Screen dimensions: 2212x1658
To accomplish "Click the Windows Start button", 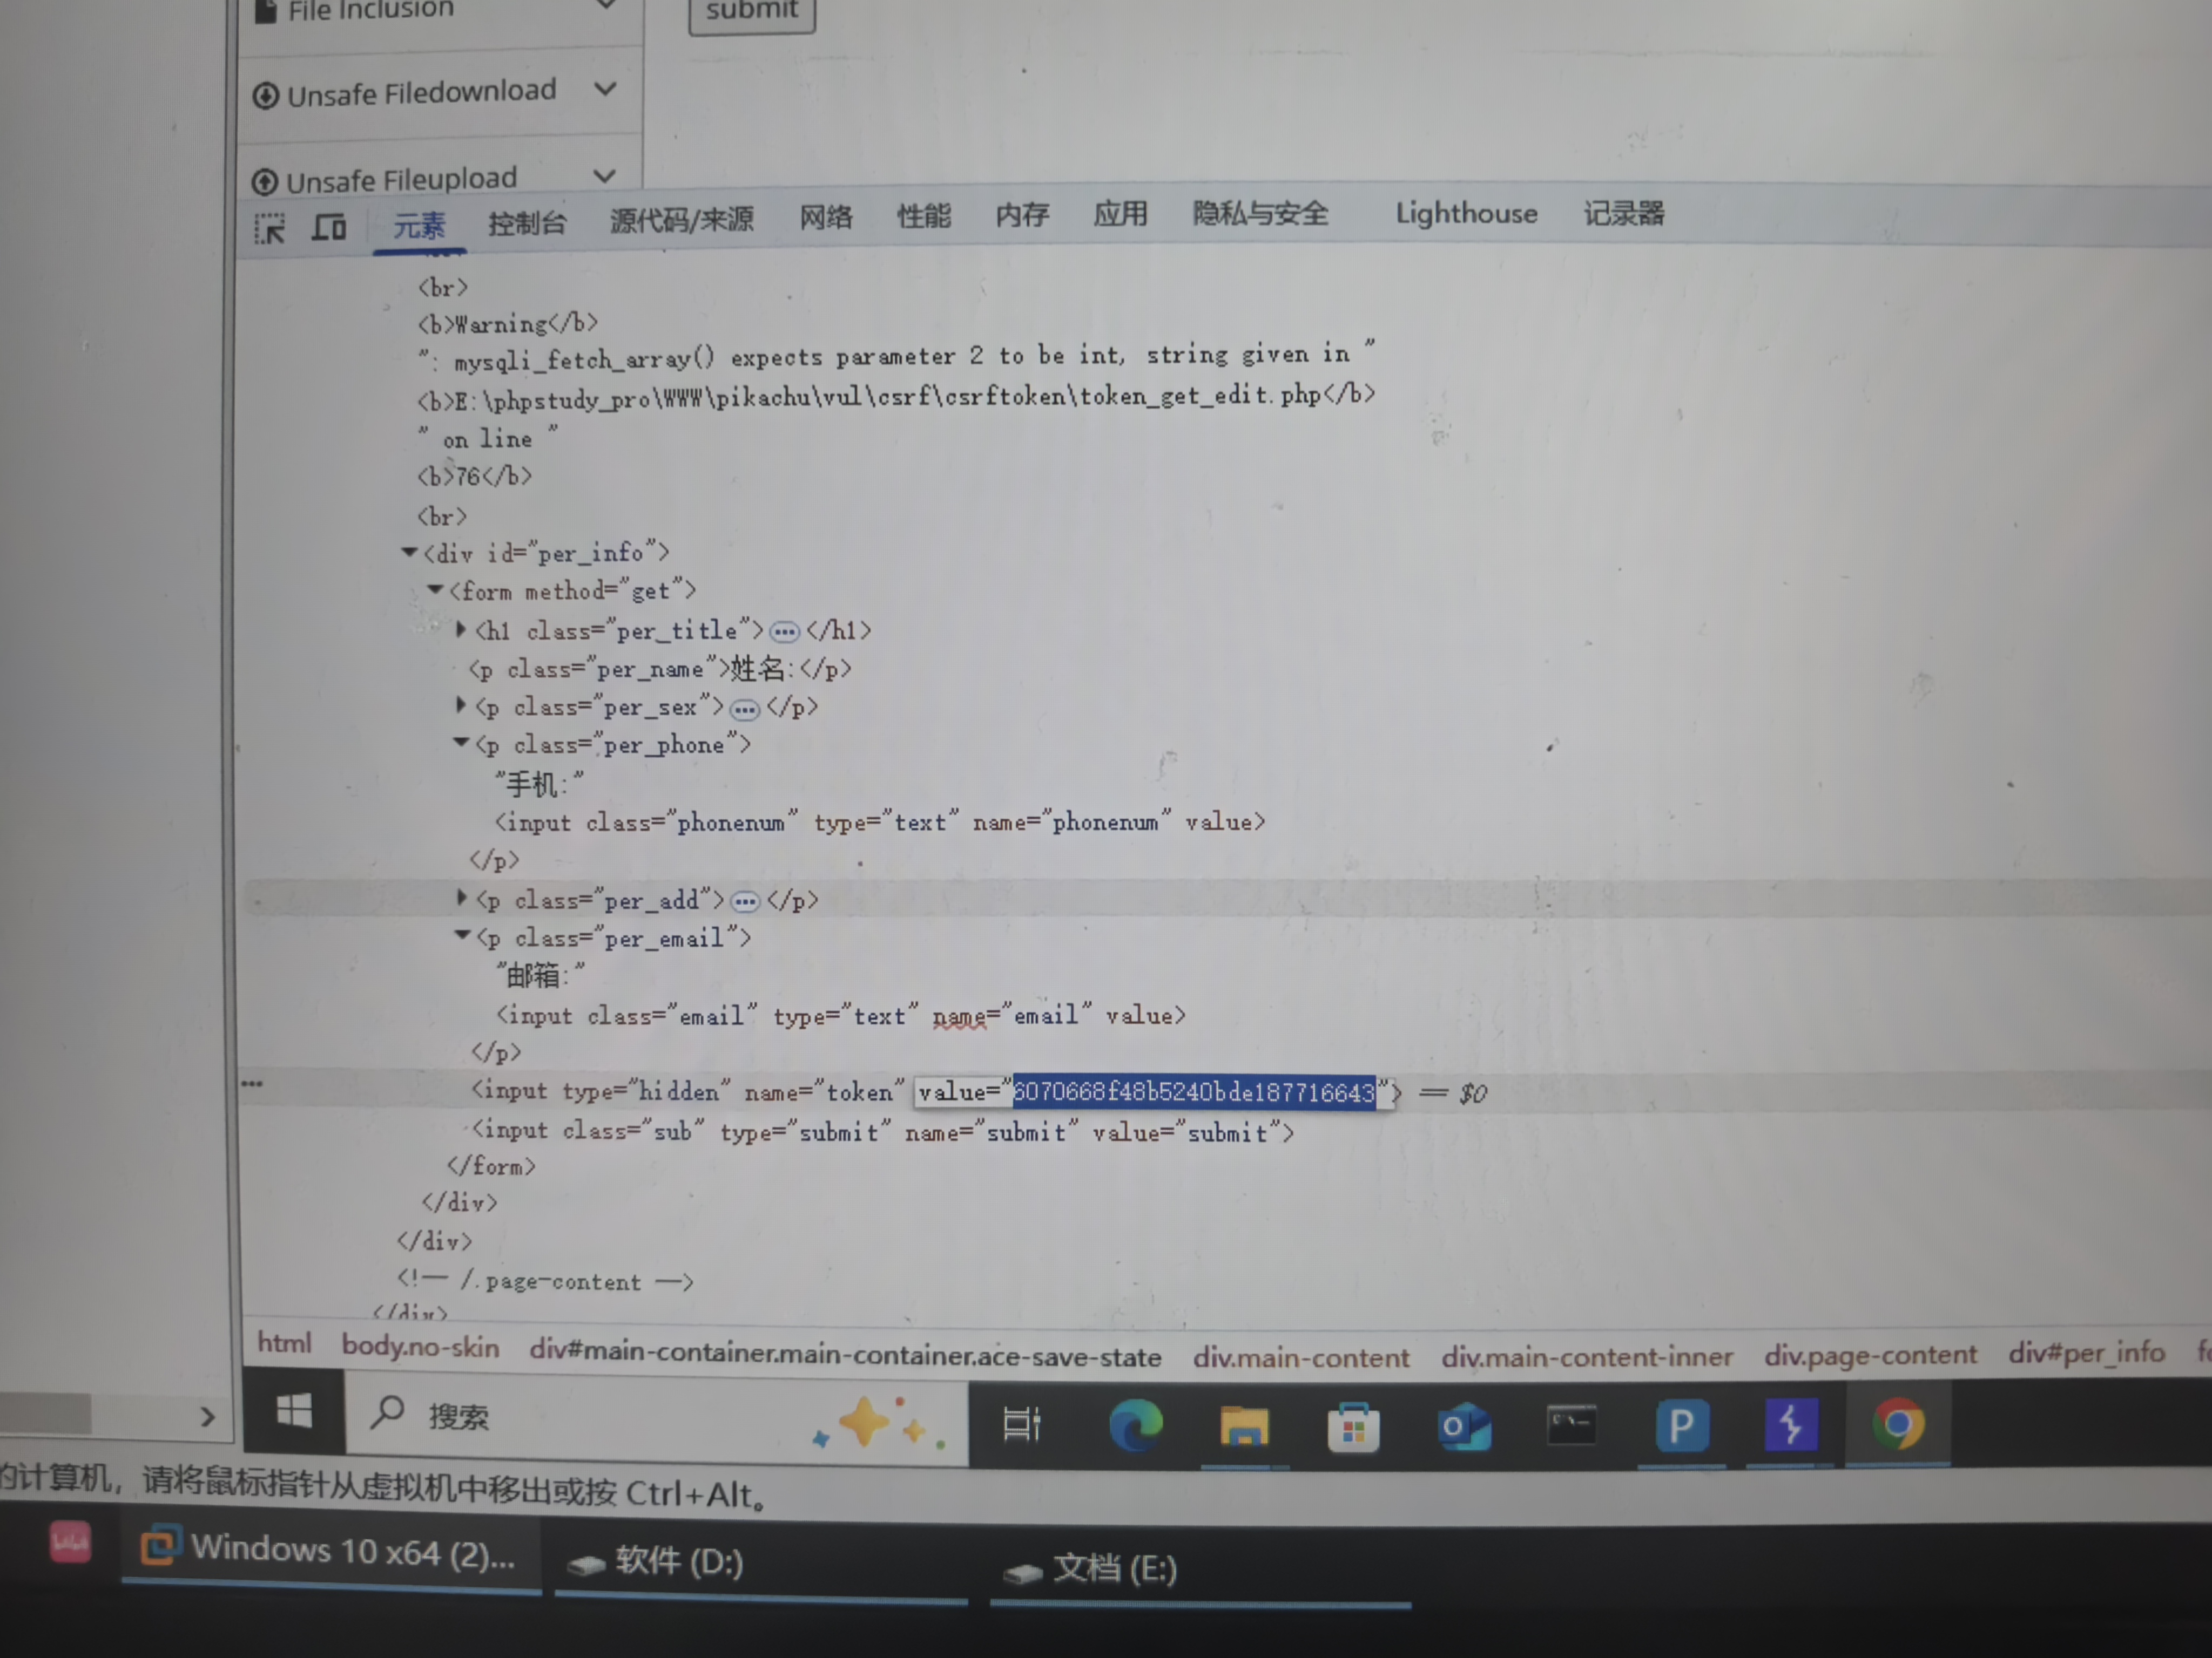I will pyautogui.click(x=294, y=1412).
